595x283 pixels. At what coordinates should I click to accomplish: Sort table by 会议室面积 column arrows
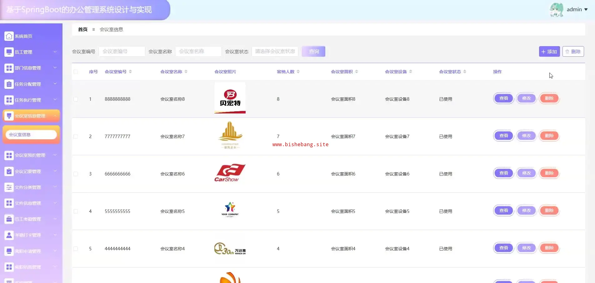point(357,72)
